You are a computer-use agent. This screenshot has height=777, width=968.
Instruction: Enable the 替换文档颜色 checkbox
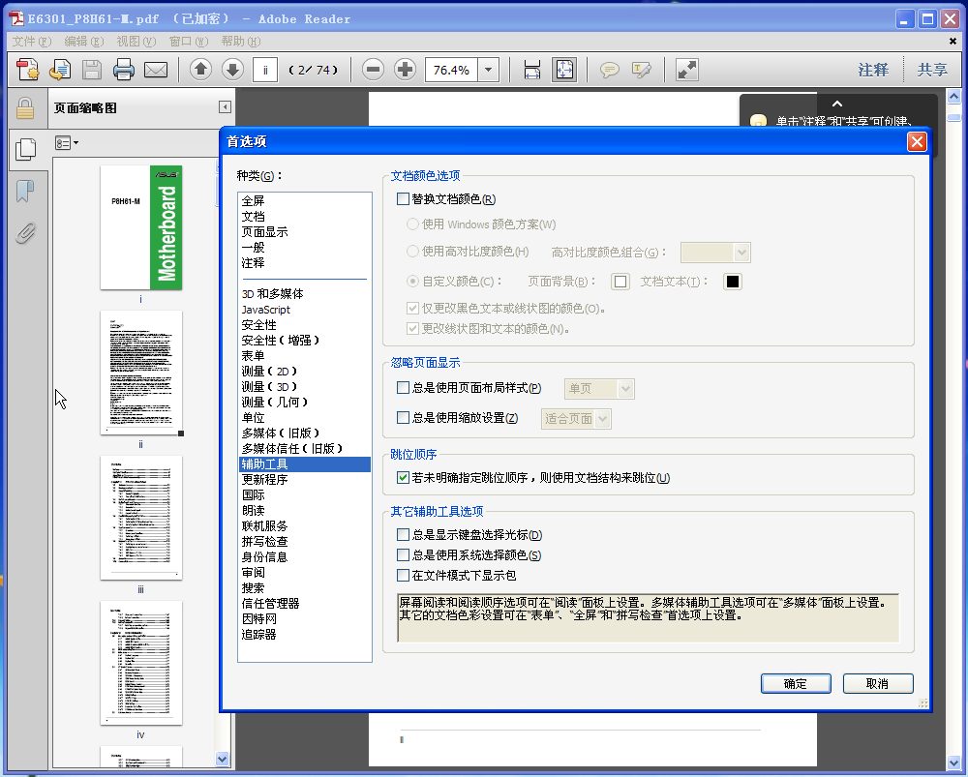(x=403, y=197)
